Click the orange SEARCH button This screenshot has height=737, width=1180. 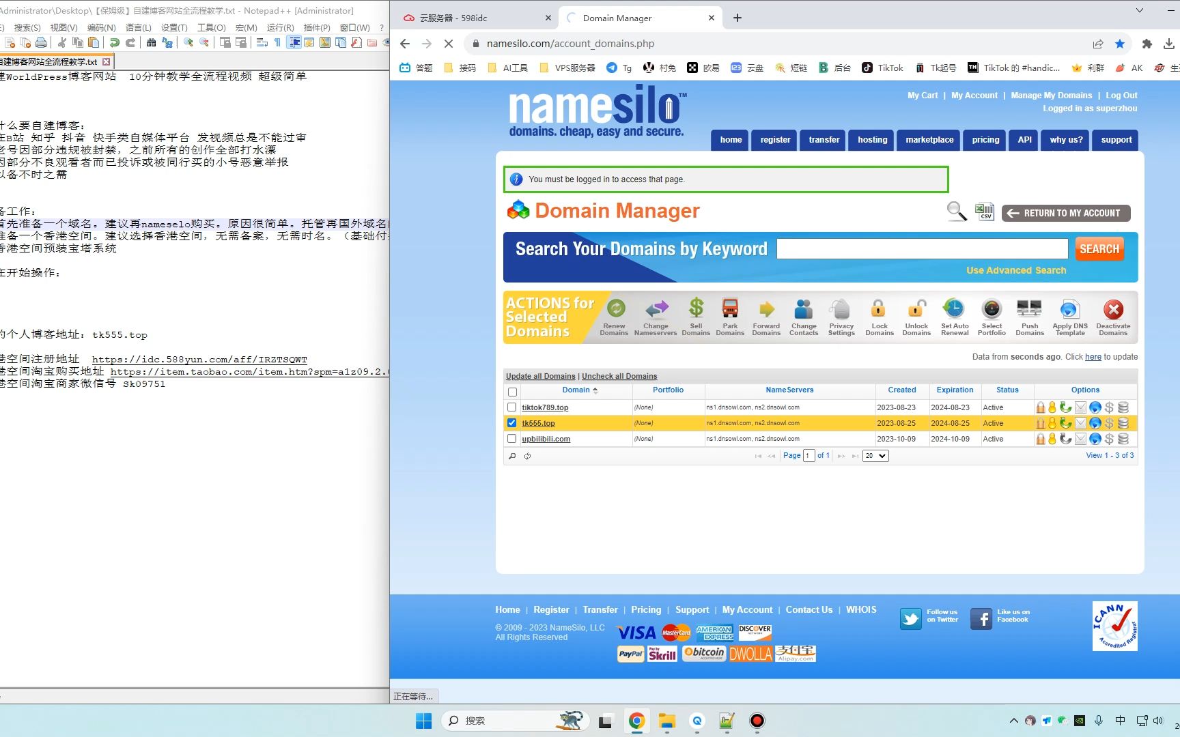coord(1099,249)
